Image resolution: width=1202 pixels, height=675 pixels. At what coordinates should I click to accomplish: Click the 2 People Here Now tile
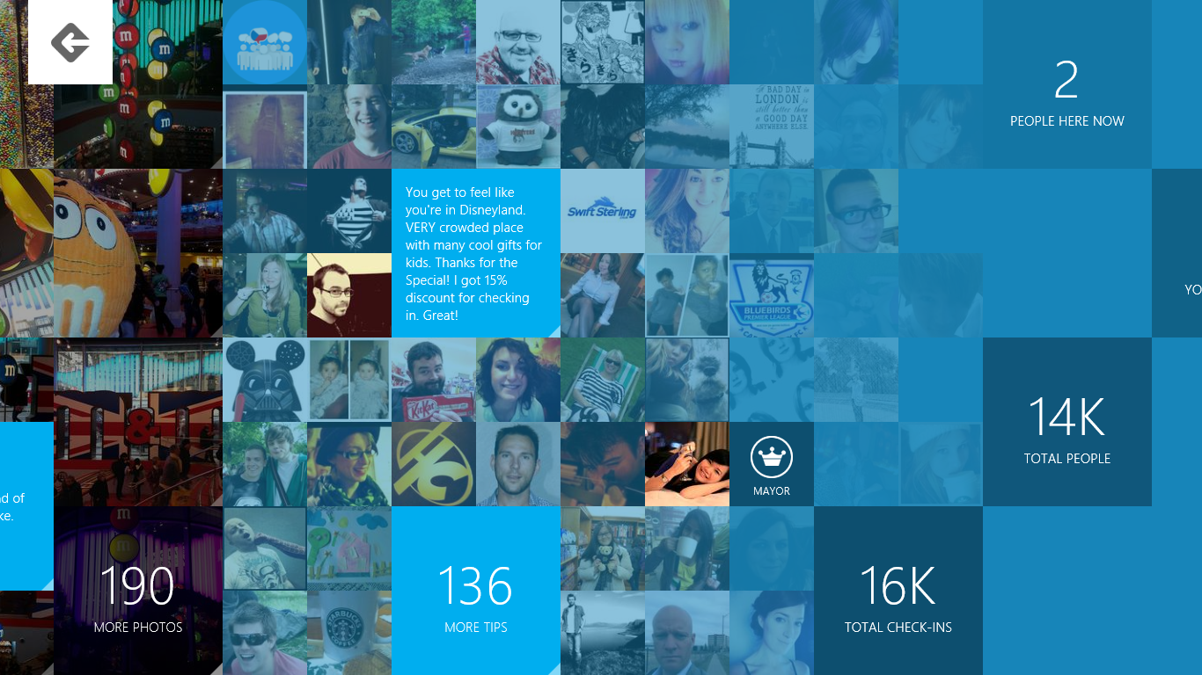click(x=1066, y=84)
